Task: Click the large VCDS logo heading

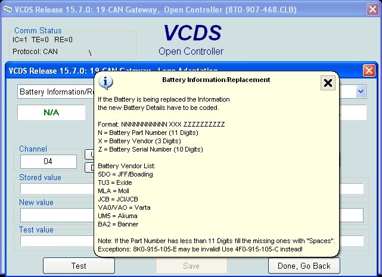Action: point(192,33)
